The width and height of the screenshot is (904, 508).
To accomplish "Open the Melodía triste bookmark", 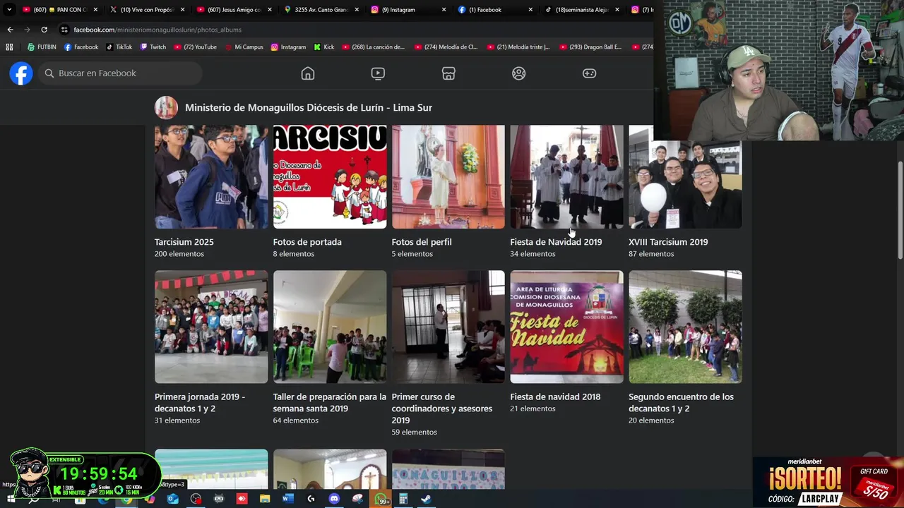I will click(518, 47).
